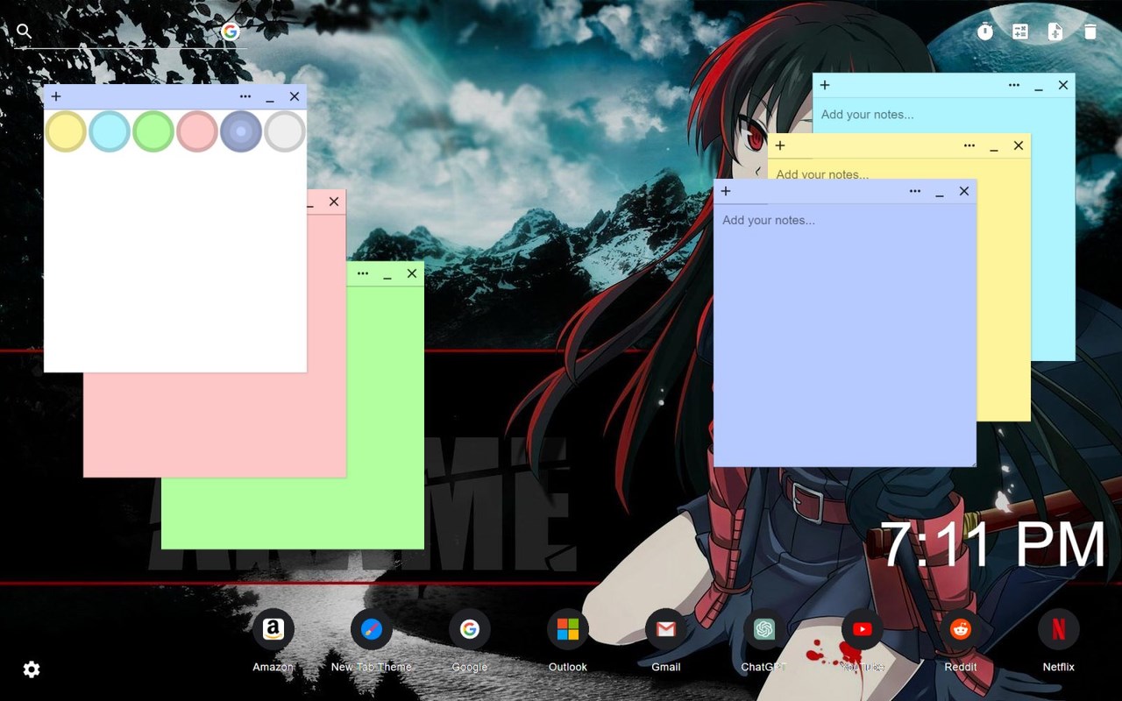The height and width of the screenshot is (701, 1122).
Task: Close the blue note
Action: point(964,191)
